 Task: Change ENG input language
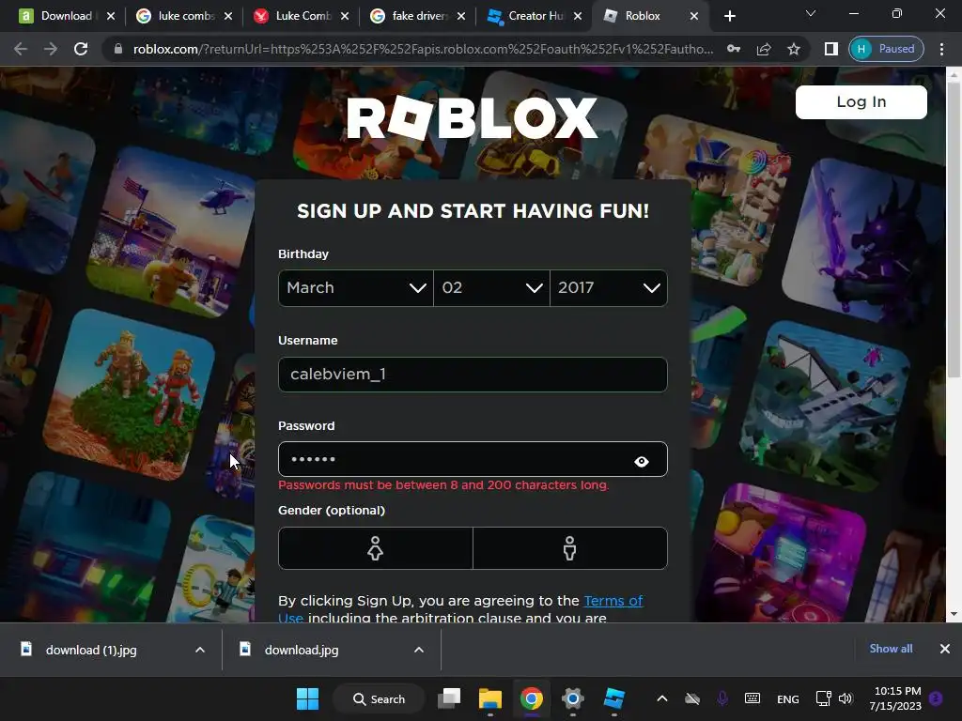coord(788,698)
